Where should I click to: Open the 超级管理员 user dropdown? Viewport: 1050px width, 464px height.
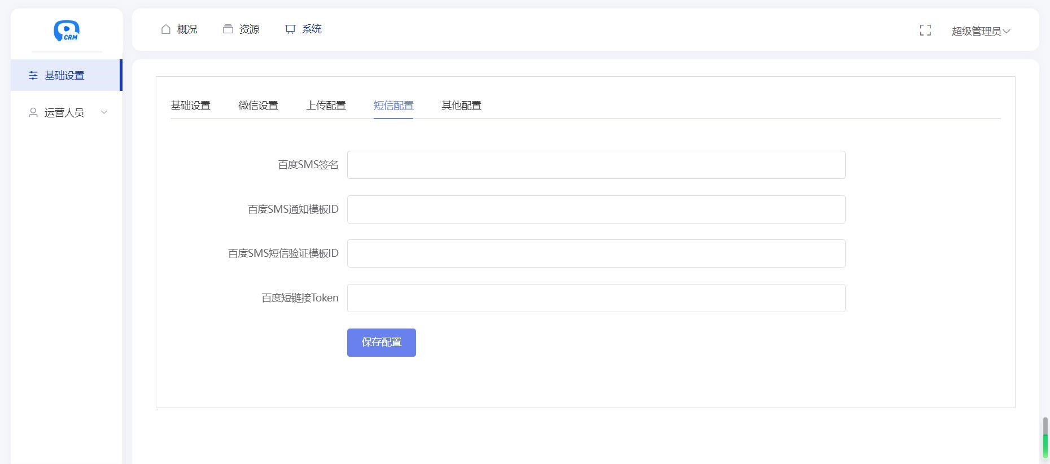(x=981, y=31)
